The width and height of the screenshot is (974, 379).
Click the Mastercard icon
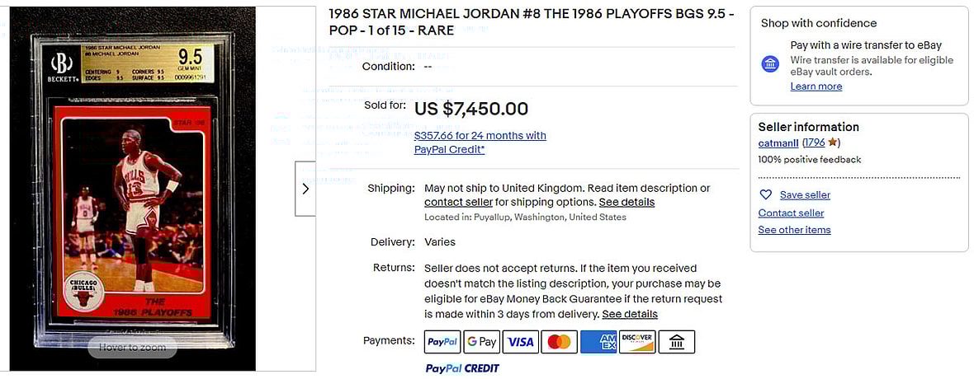559,342
